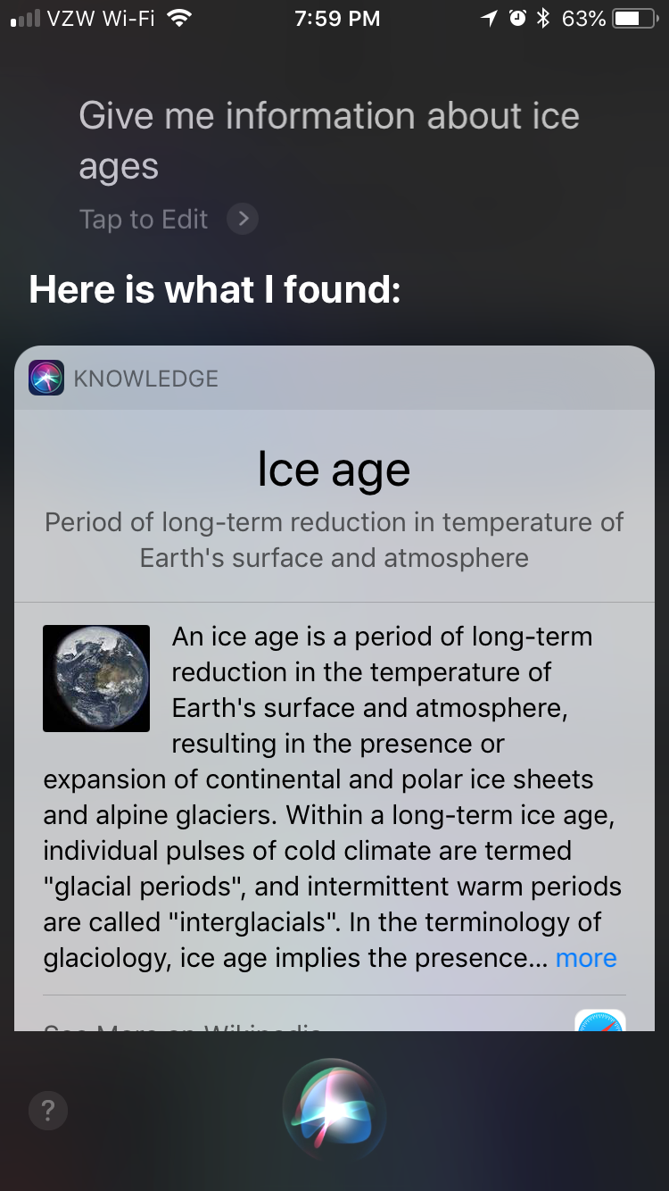This screenshot has height=1191, width=669.
Task: Tap the Safari compass icon
Action: 600,1020
